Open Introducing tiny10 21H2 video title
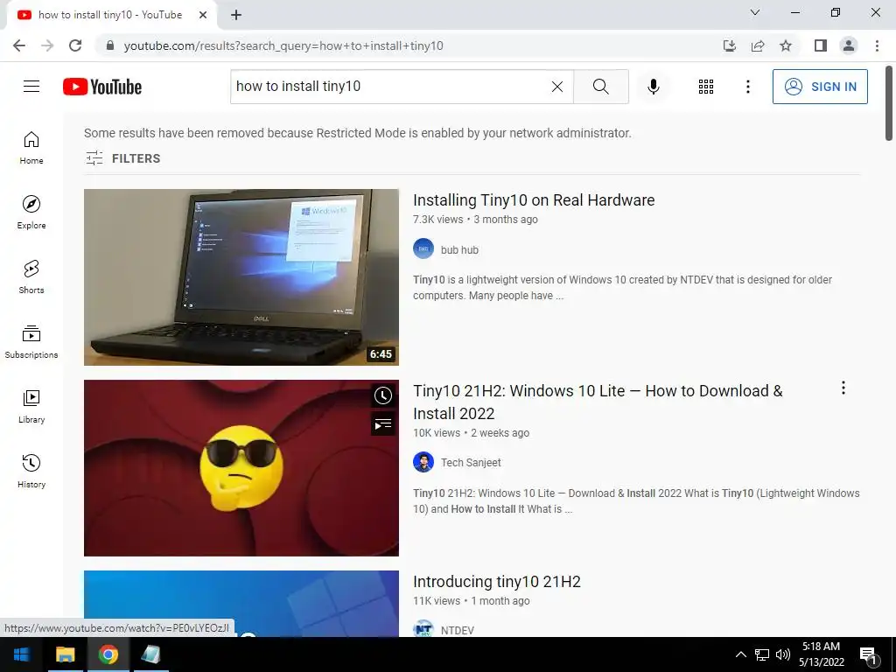Screen dimensions: 896x672 497,581
